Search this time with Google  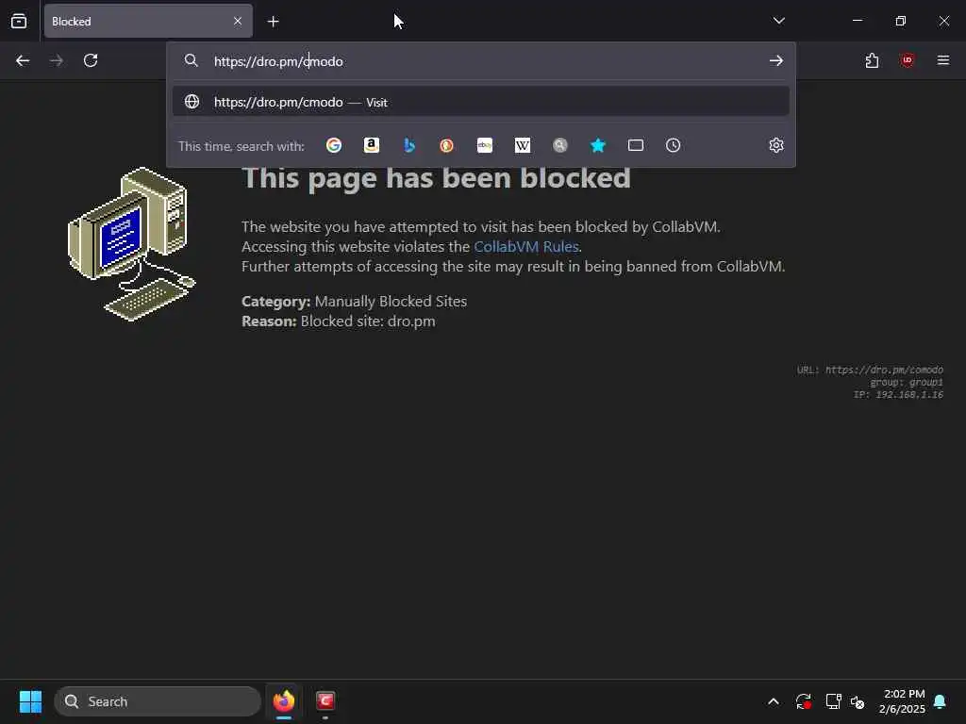(334, 145)
